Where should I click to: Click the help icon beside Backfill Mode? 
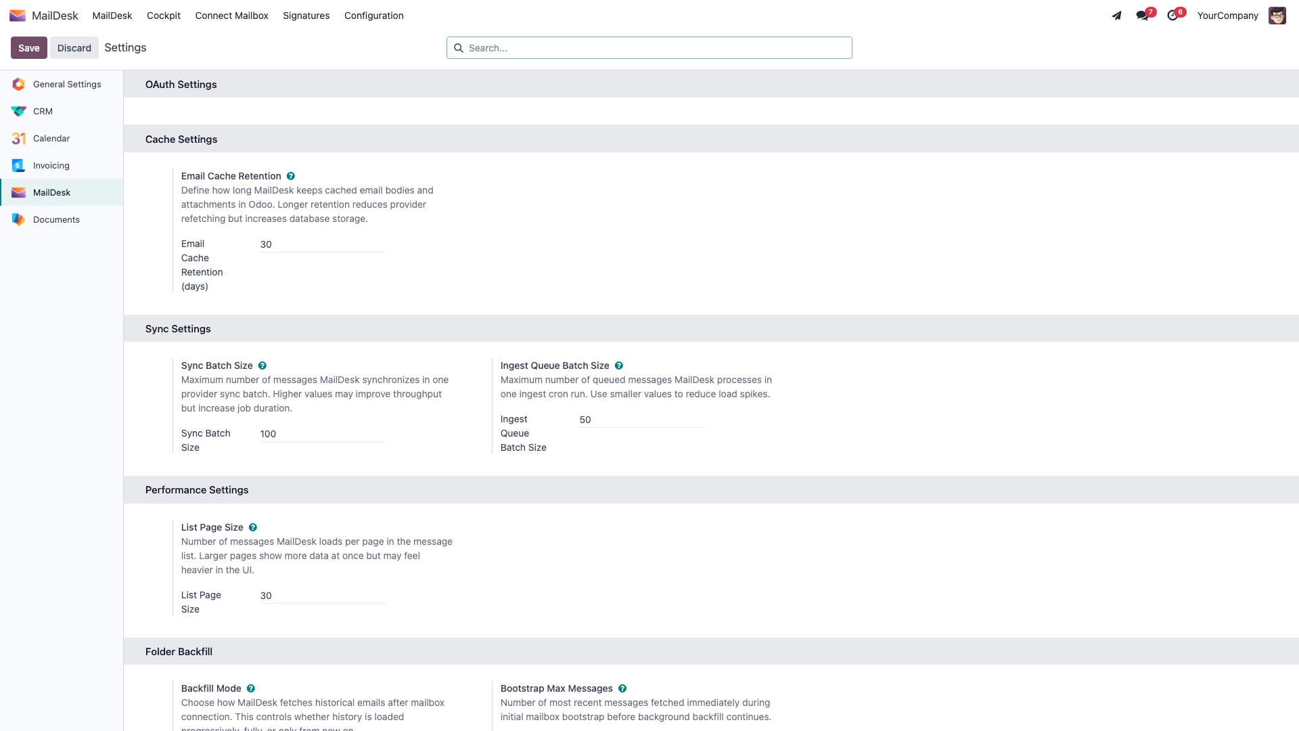[x=250, y=688]
